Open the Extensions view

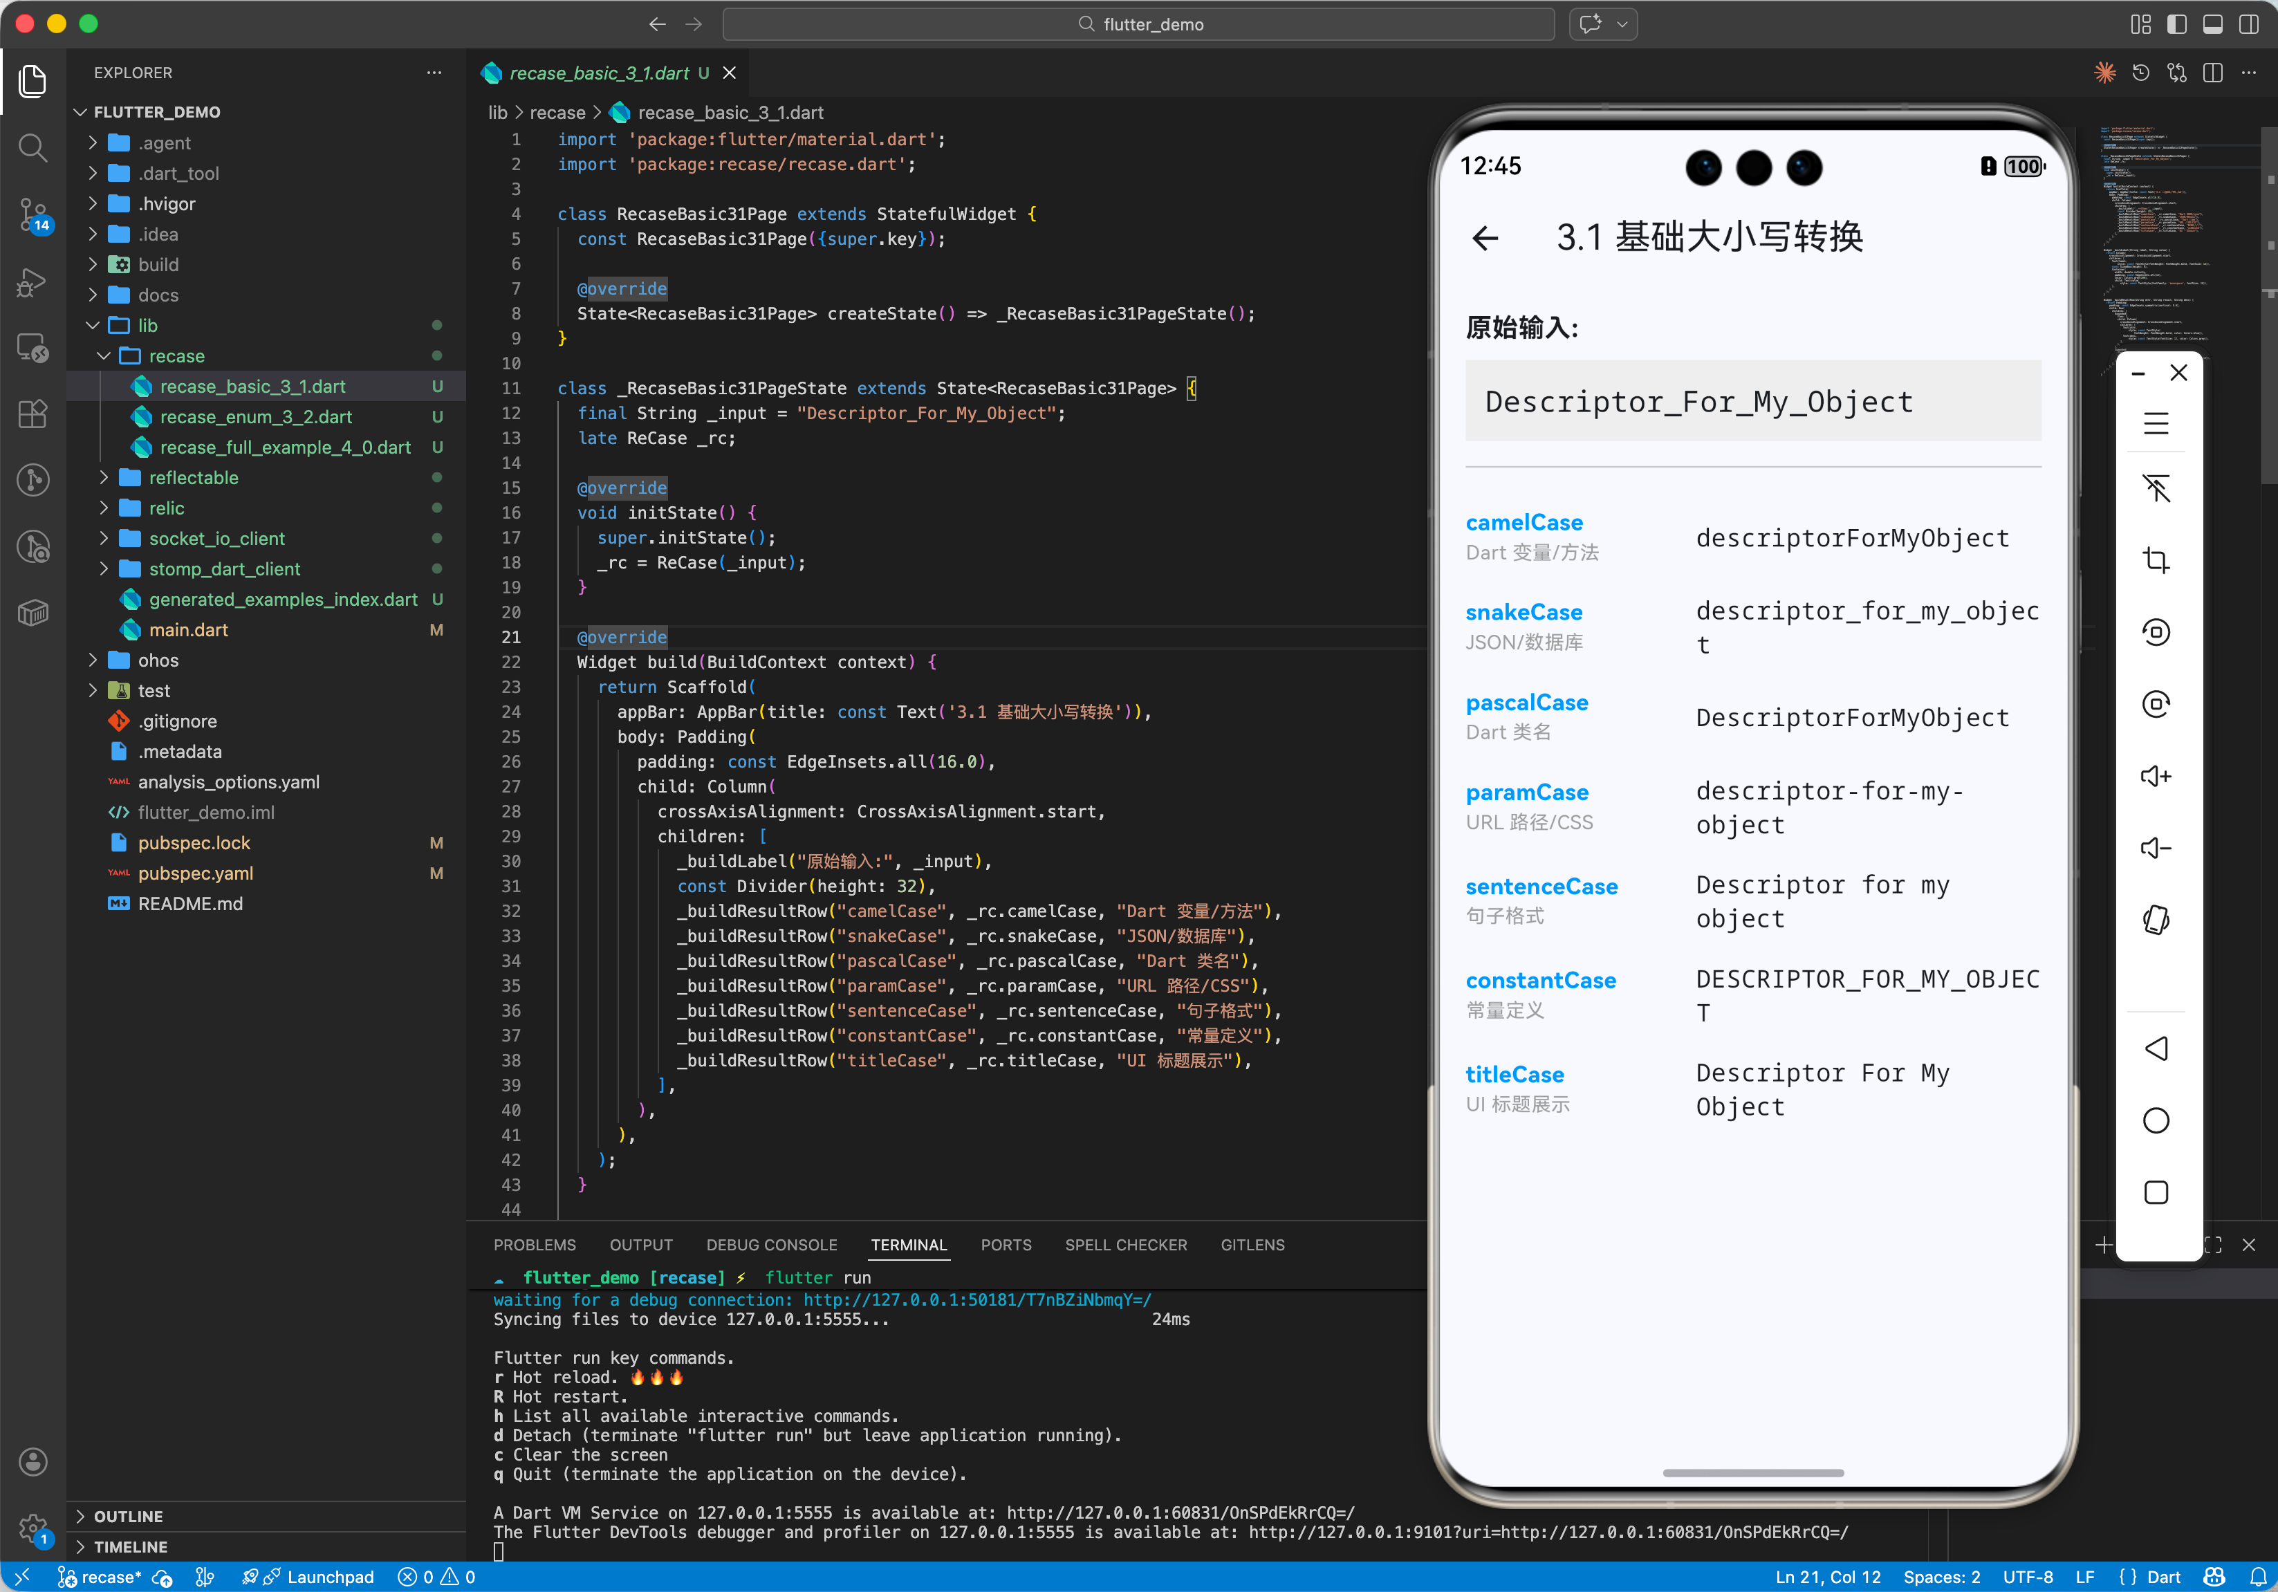[x=33, y=414]
